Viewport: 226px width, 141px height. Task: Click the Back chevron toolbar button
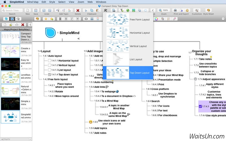(153, 10)
